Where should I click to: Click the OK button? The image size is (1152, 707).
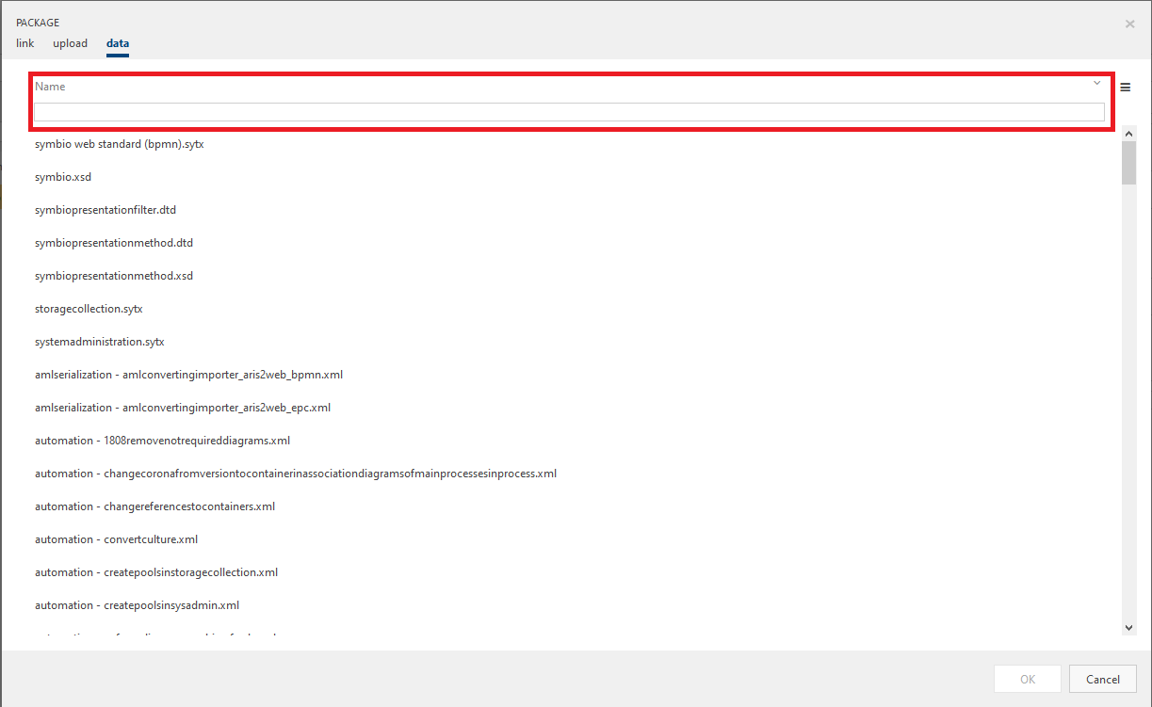1027,679
